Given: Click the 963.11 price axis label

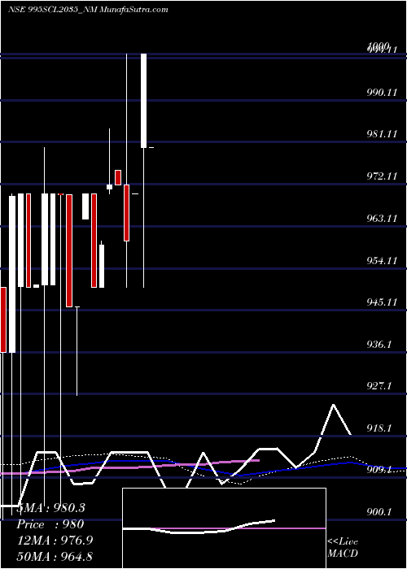Looking at the screenshot, I should [383, 219].
